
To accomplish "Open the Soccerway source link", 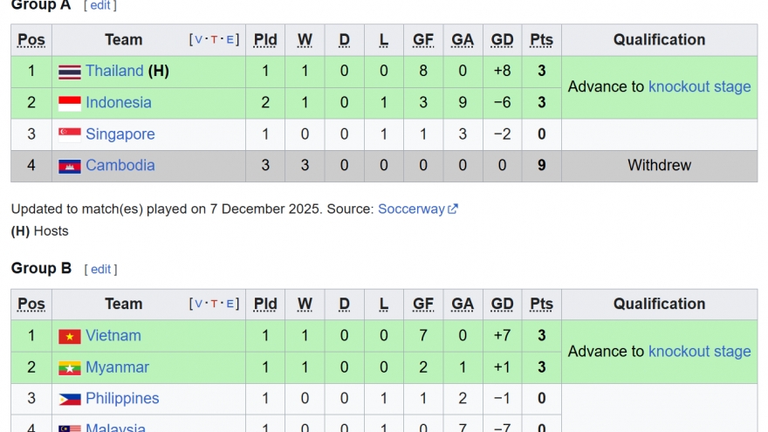I will coord(410,209).
